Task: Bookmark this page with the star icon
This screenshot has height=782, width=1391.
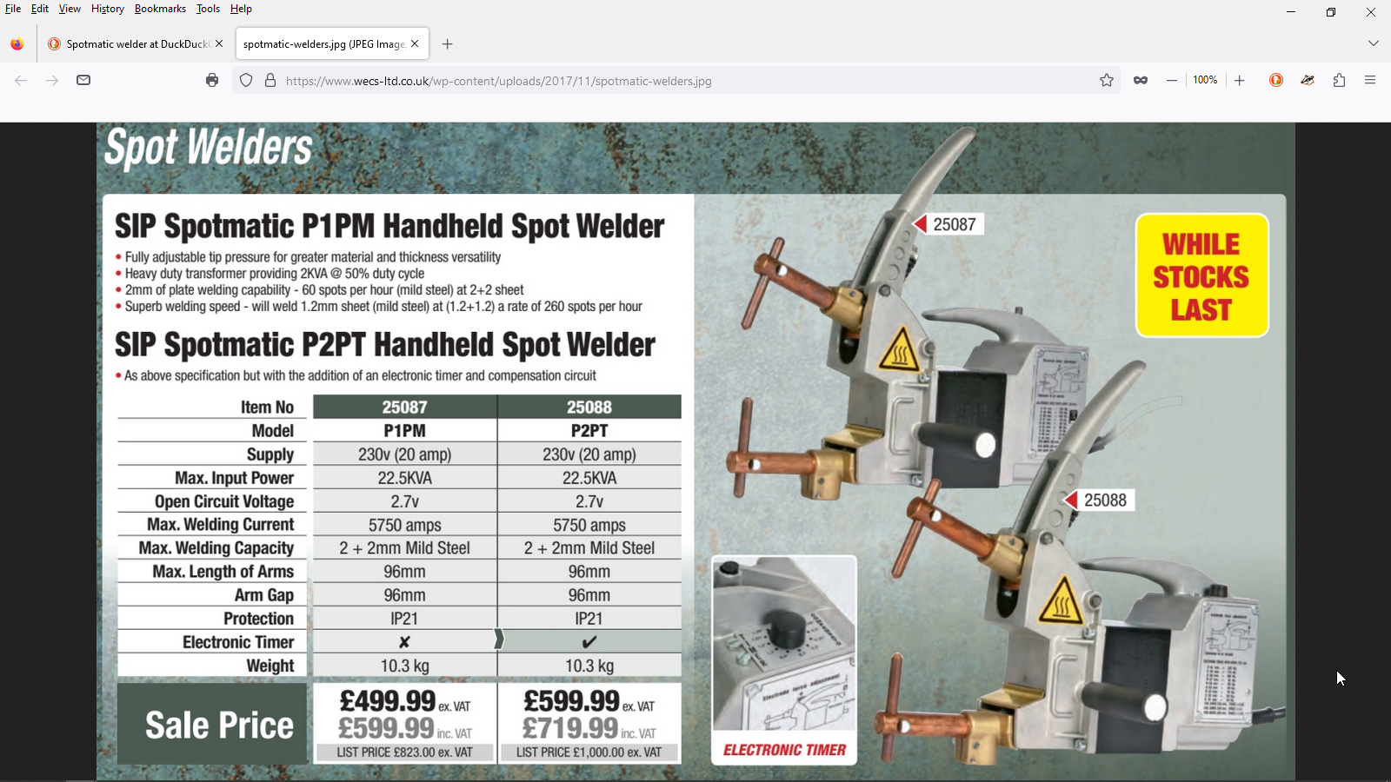Action: click(x=1107, y=80)
